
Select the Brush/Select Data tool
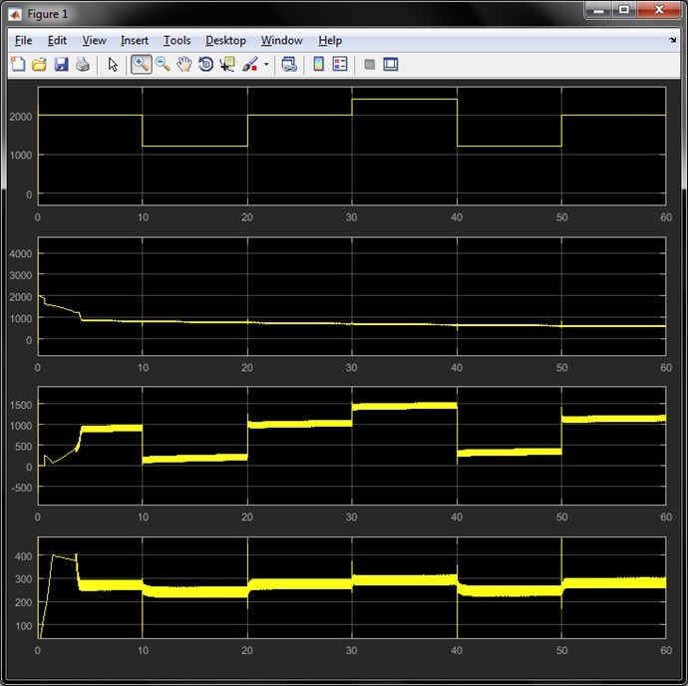(x=249, y=64)
